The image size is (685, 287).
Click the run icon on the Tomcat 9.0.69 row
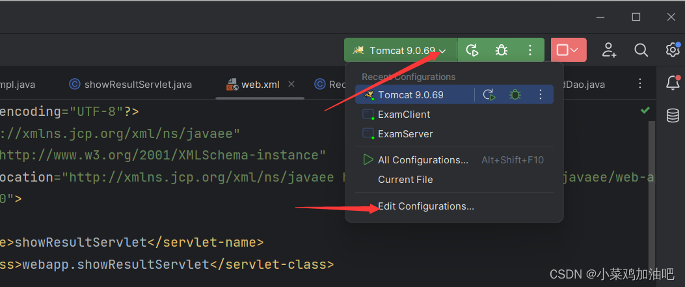489,94
